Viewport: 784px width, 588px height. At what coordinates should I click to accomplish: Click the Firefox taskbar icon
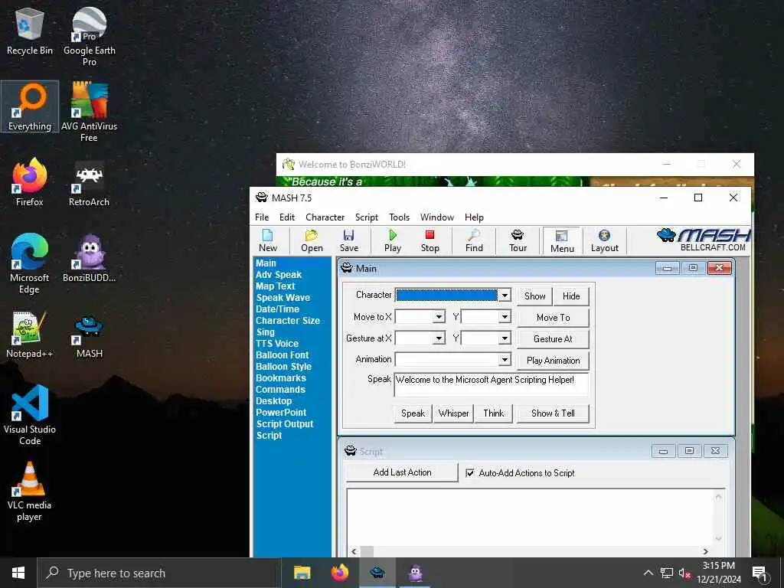click(340, 573)
